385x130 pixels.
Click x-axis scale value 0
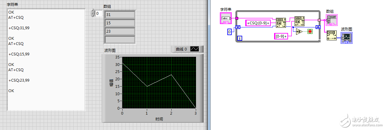pyautogui.click(x=122, y=113)
